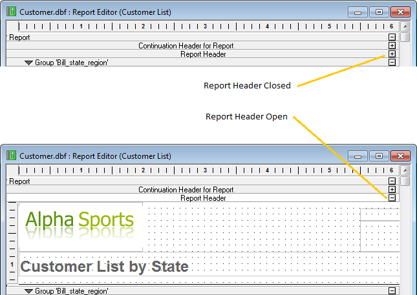Click the vertical ruler at mark 1

tap(12, 265)
